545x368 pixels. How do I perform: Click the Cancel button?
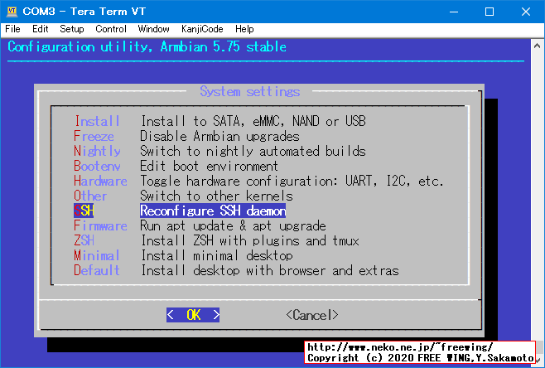[312, 315]
